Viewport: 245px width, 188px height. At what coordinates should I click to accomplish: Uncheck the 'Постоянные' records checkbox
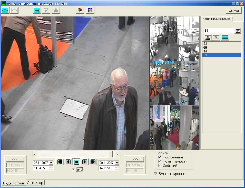pyautogui.click(x=160, y=157)
